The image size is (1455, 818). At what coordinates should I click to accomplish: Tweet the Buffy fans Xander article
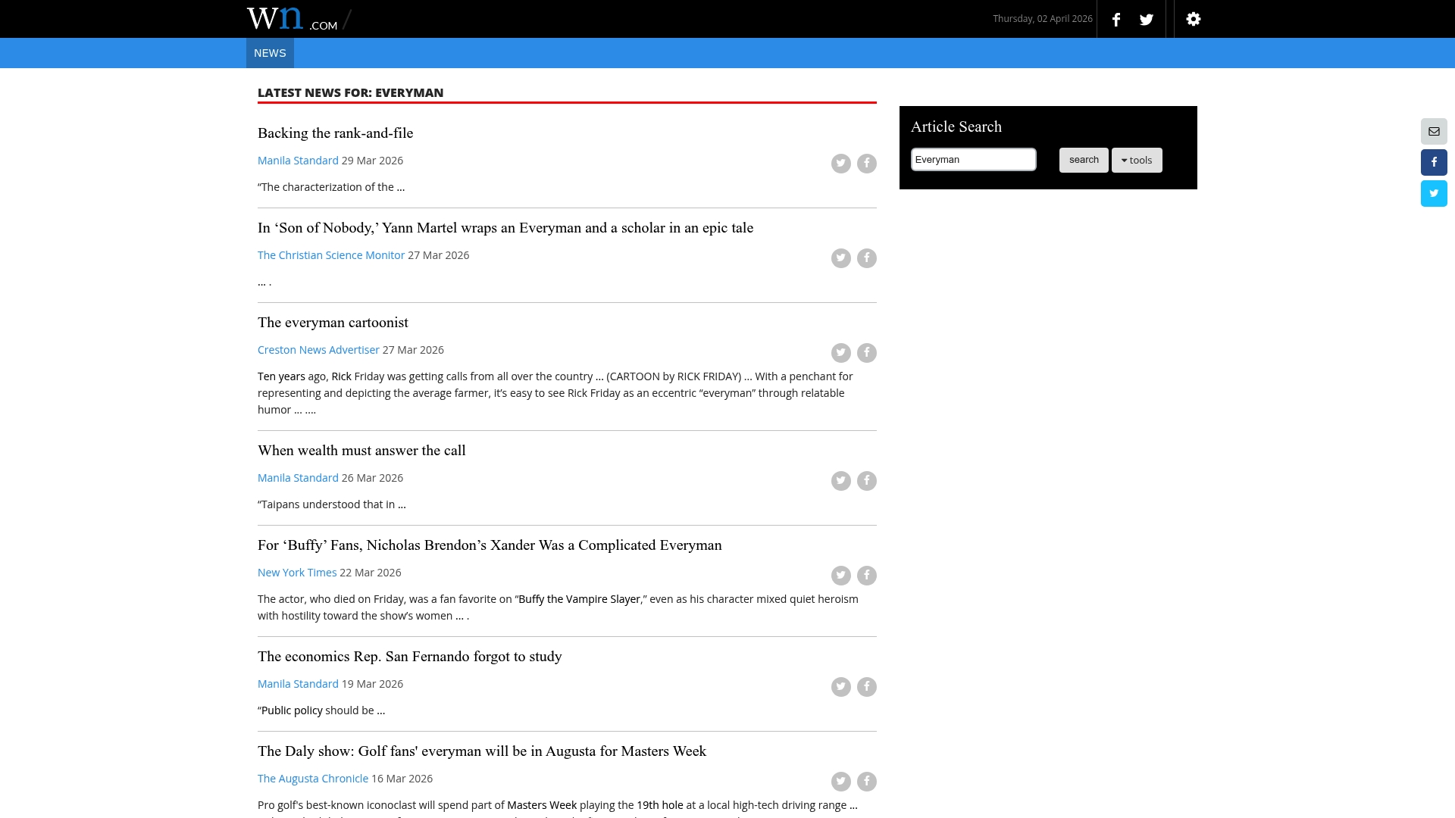point(840,576)
